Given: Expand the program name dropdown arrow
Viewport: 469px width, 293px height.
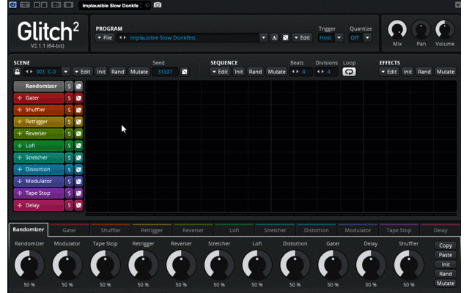Looking at the screenshot, I should tap(263, 37).
